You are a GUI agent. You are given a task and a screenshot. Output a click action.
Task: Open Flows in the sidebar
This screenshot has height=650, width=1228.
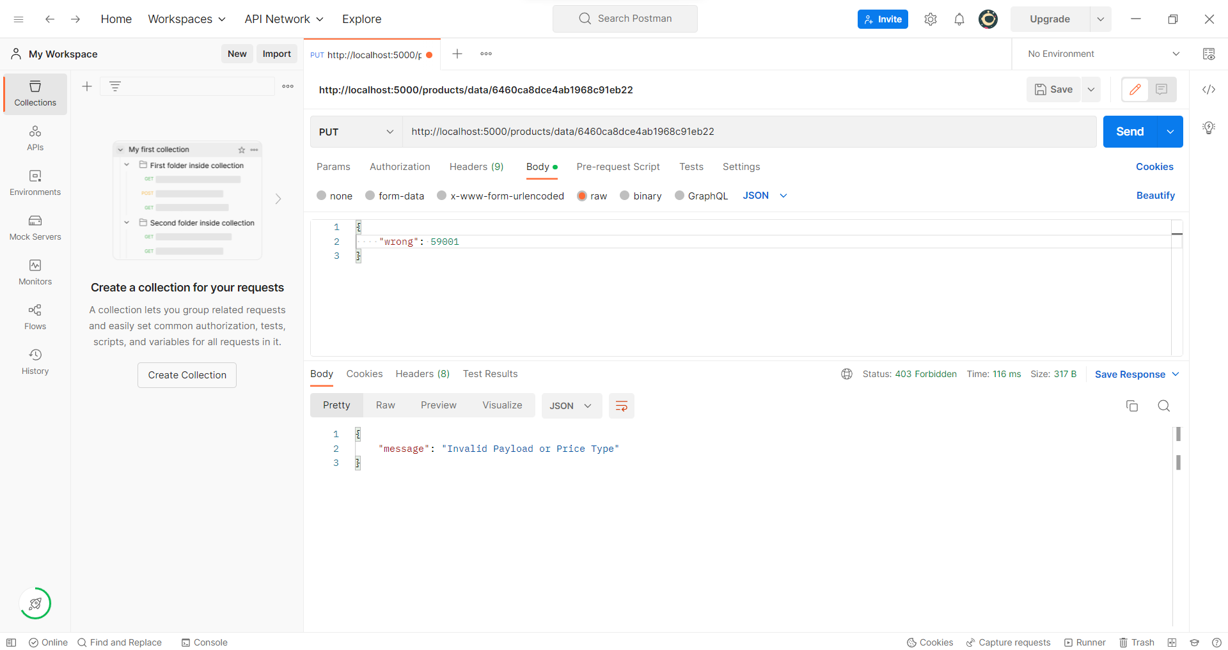click(35, 318)
